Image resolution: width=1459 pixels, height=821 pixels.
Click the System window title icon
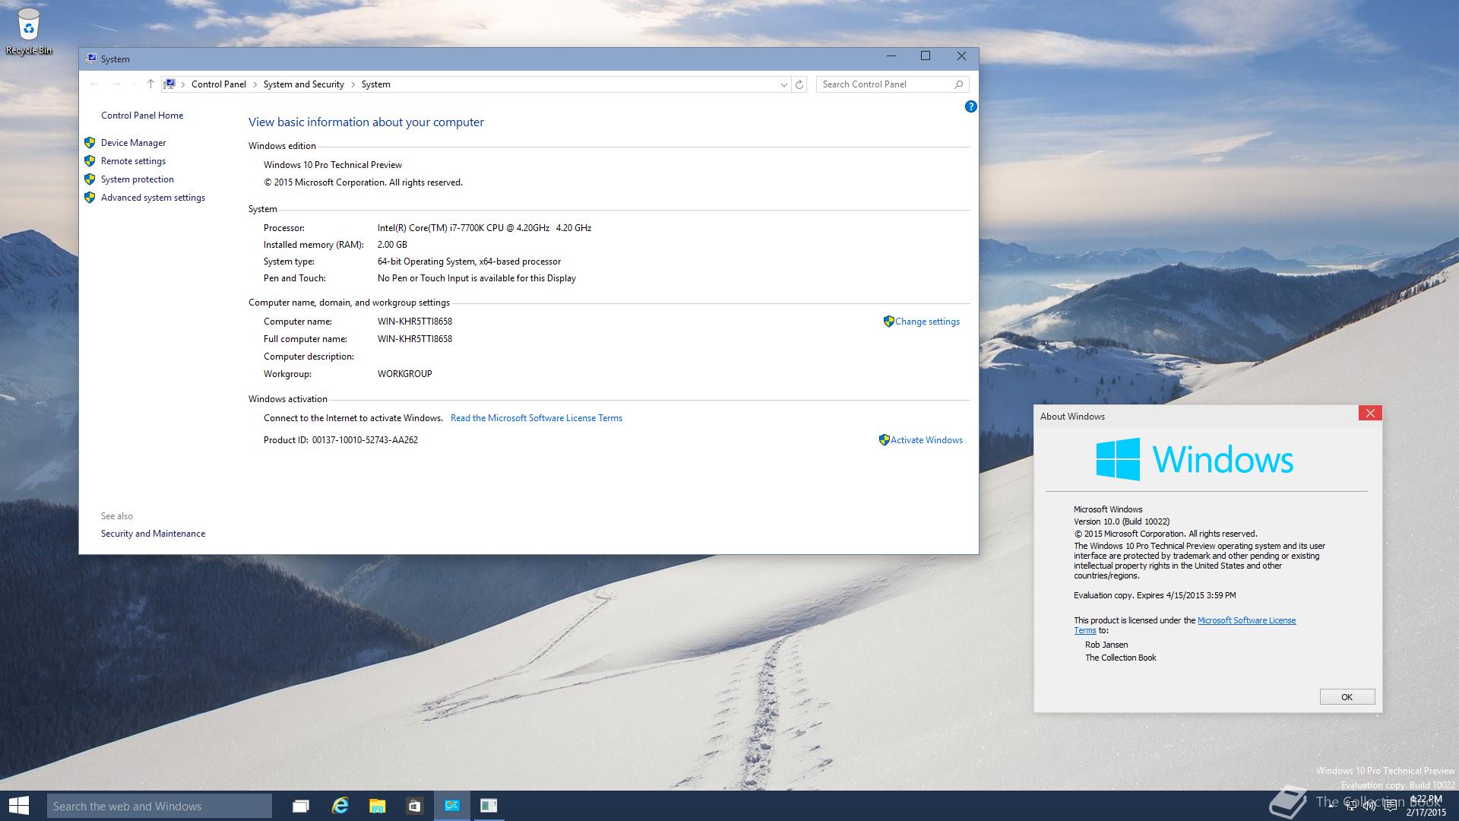click(x=91, y=59)
